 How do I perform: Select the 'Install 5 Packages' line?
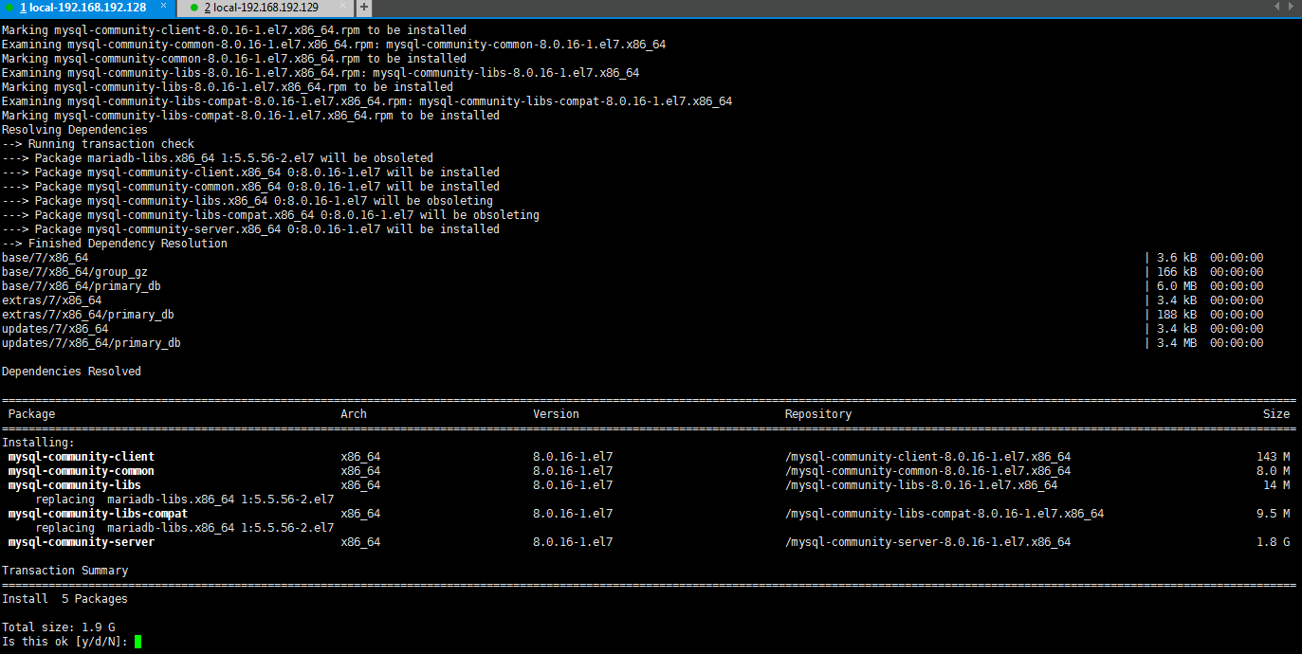[x=64, y=599]
